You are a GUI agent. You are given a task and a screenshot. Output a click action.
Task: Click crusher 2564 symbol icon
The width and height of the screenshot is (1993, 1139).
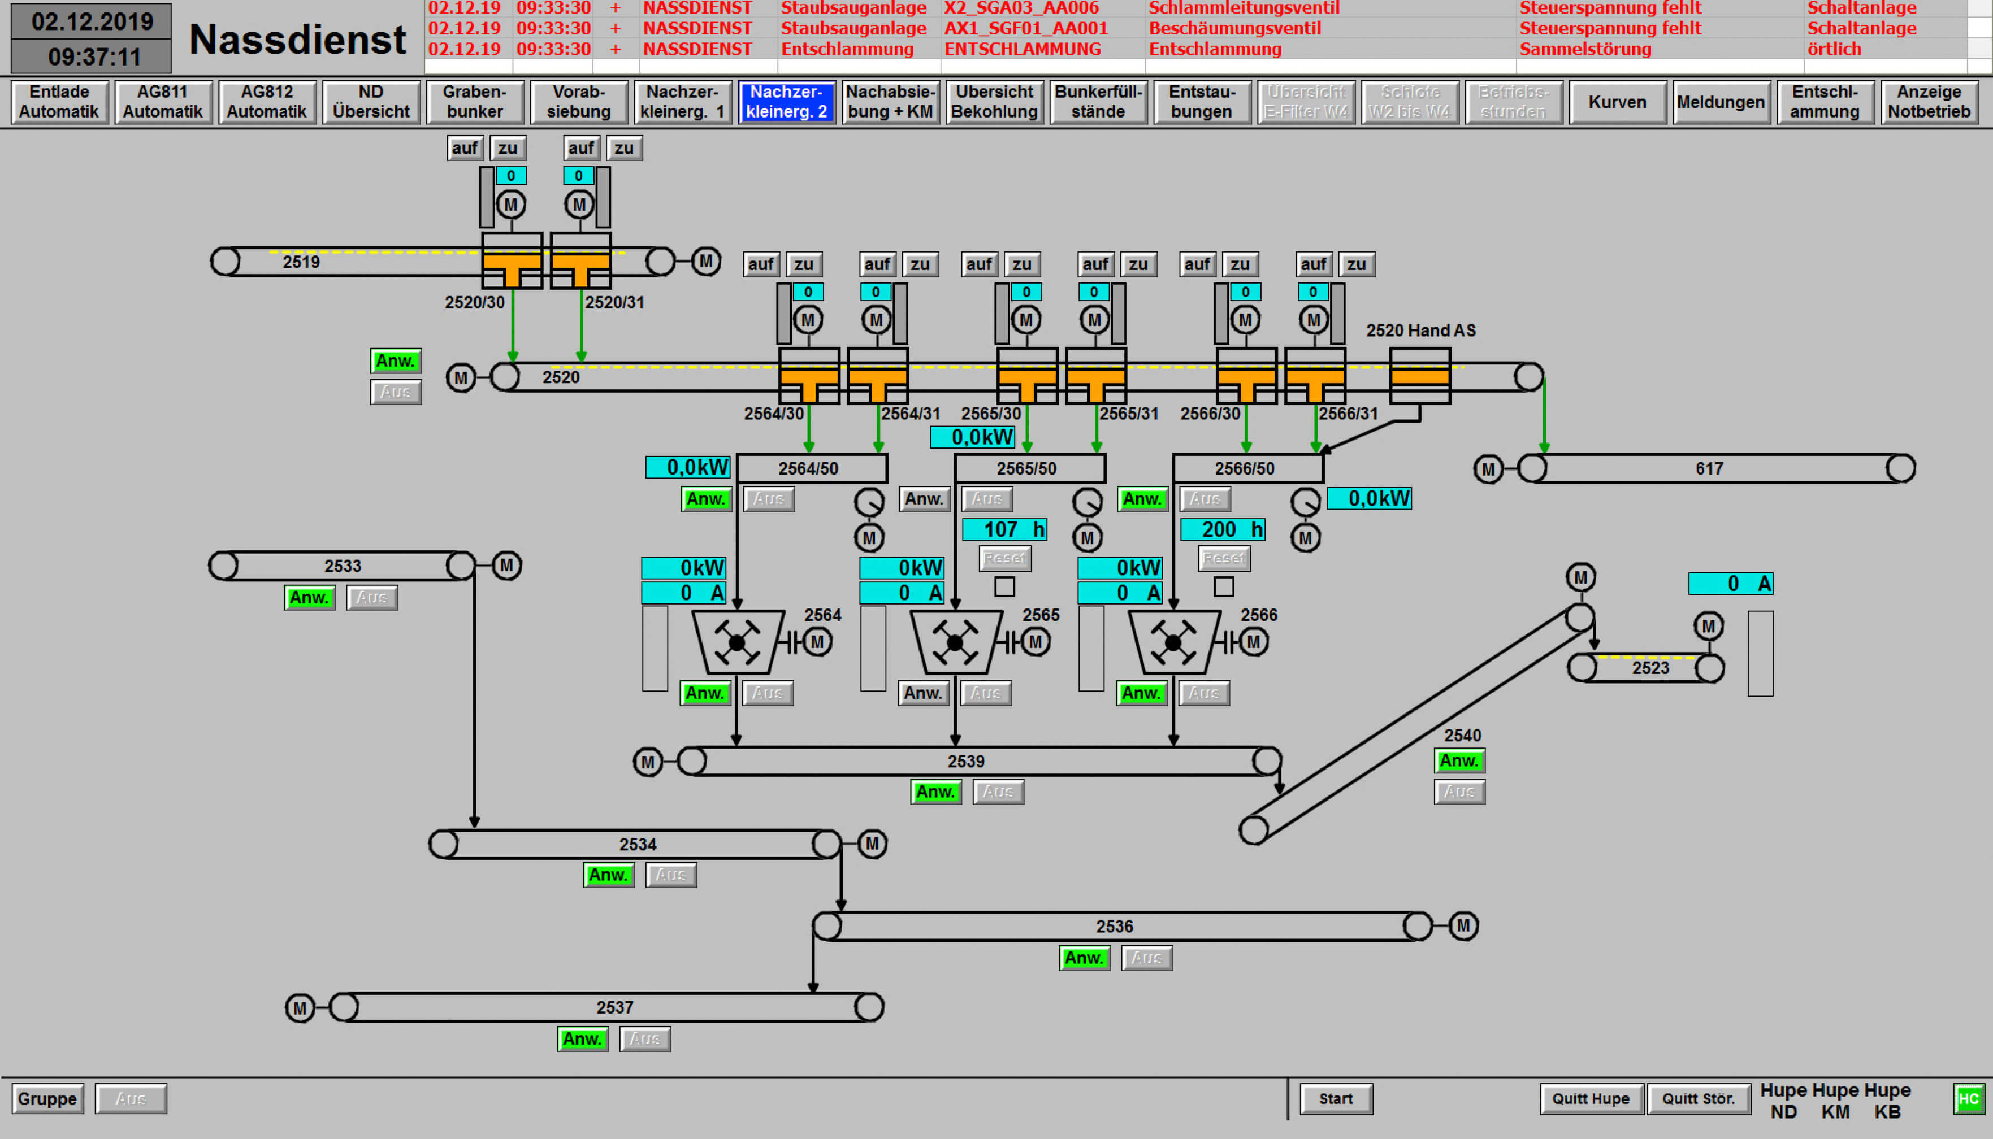tap(737, 642)
